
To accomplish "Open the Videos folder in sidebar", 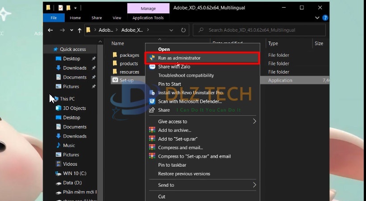I will coord(70,164).
